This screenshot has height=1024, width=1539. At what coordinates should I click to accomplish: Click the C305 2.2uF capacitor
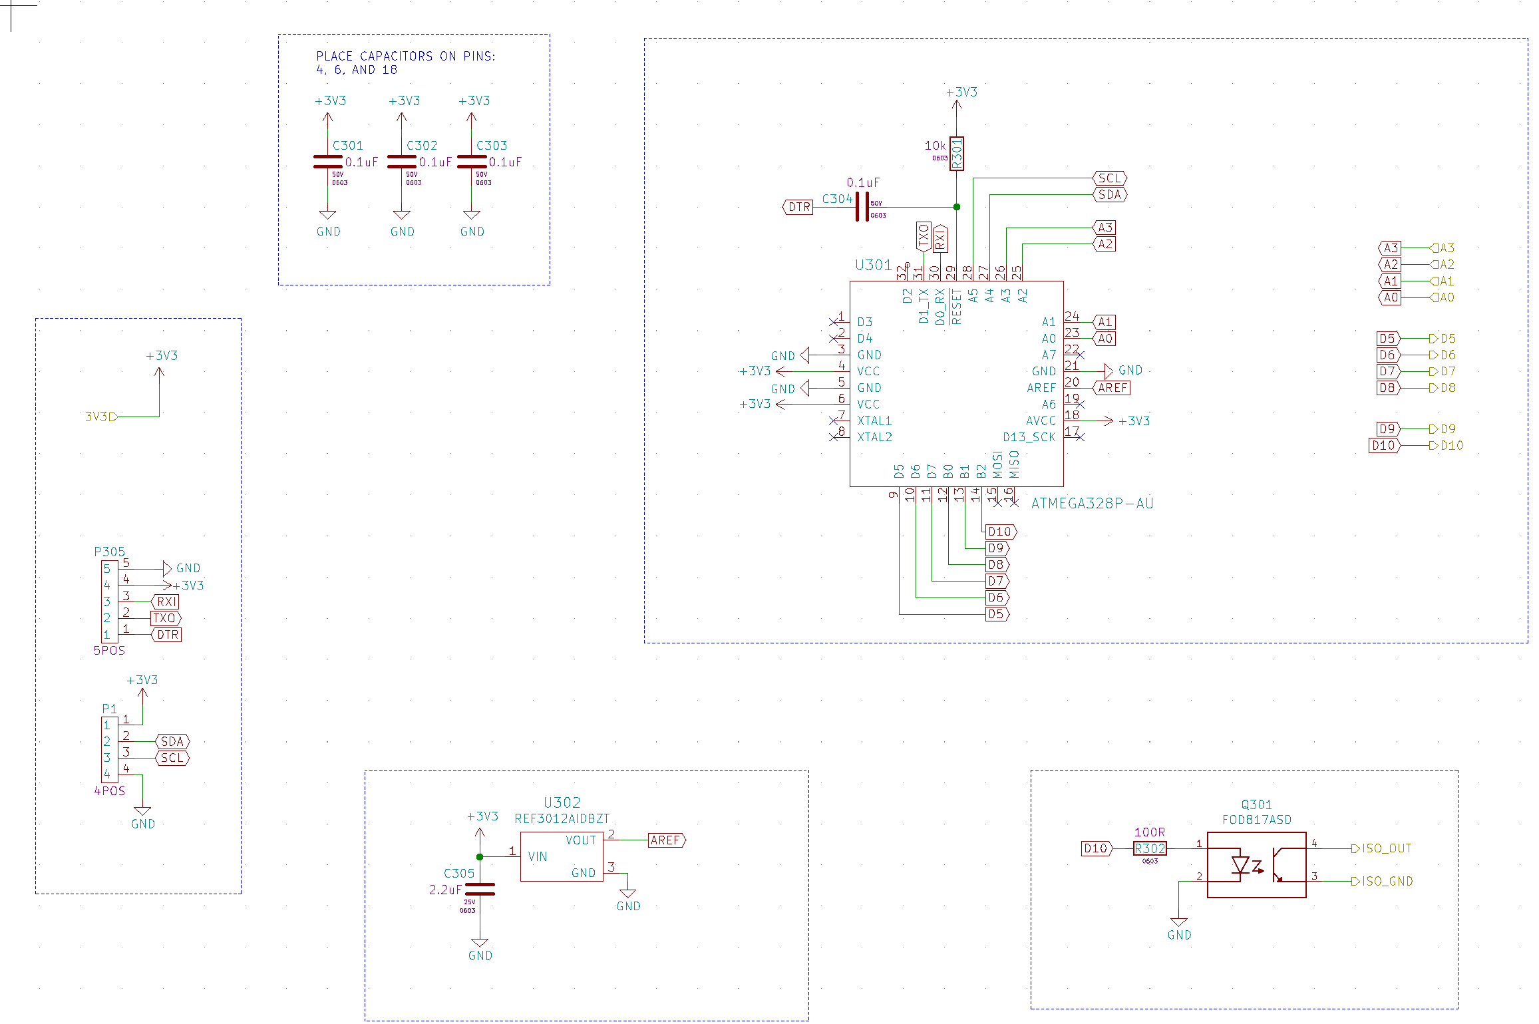tap(480, 889)
